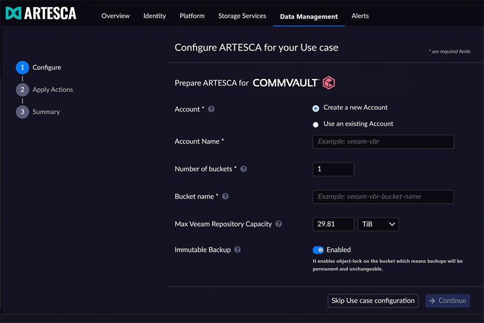Image resolution: width=484 pixels, height=323 pixels.
Task: Click 'Configure ARTESCA for your Use case' heading
Action: pyautogui.click(x=256, y=47)
